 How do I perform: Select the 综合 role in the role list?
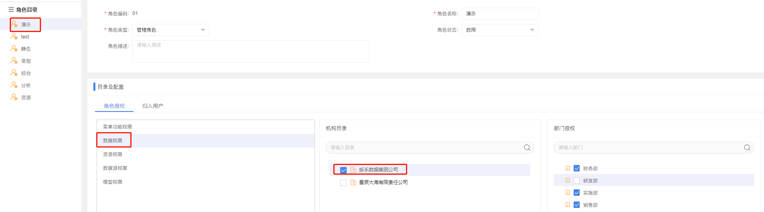41,73
